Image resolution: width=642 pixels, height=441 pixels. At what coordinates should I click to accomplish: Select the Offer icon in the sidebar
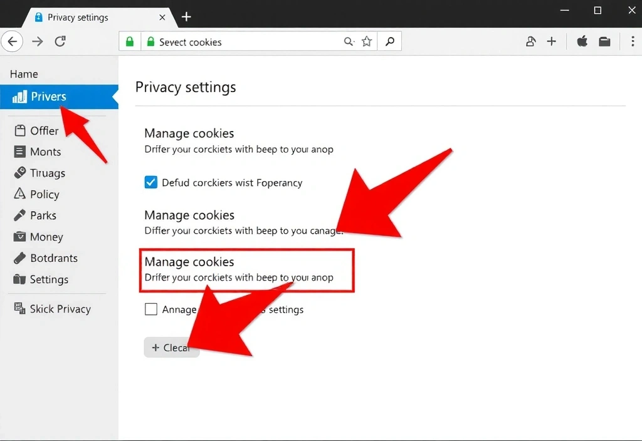coord(19,130)
